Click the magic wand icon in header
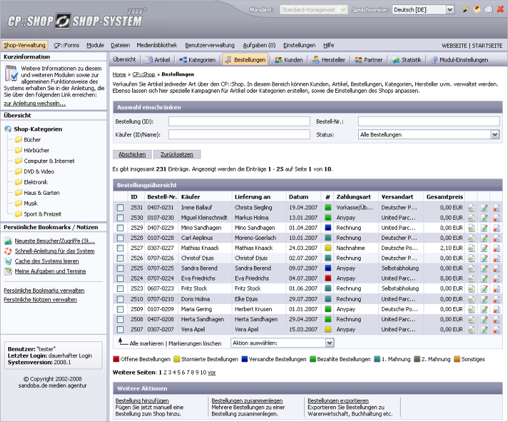The image size is (508, 422). pos(465,10)
